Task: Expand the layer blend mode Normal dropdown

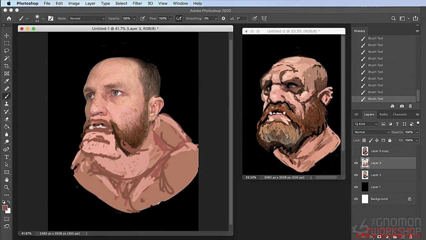Action: [371, 132]
